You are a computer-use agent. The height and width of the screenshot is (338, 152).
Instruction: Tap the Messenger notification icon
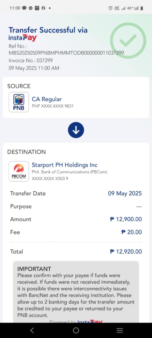click(x=30, y=8)
